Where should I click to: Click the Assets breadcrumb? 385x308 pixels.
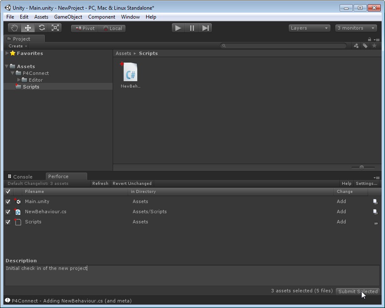(123, 53)
